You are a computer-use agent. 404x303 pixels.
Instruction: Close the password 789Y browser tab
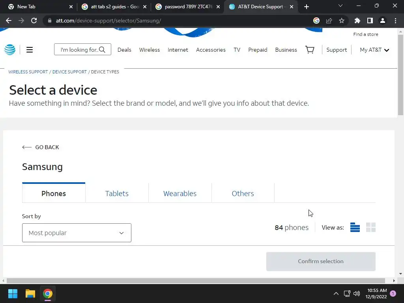(x=218, y=7)
